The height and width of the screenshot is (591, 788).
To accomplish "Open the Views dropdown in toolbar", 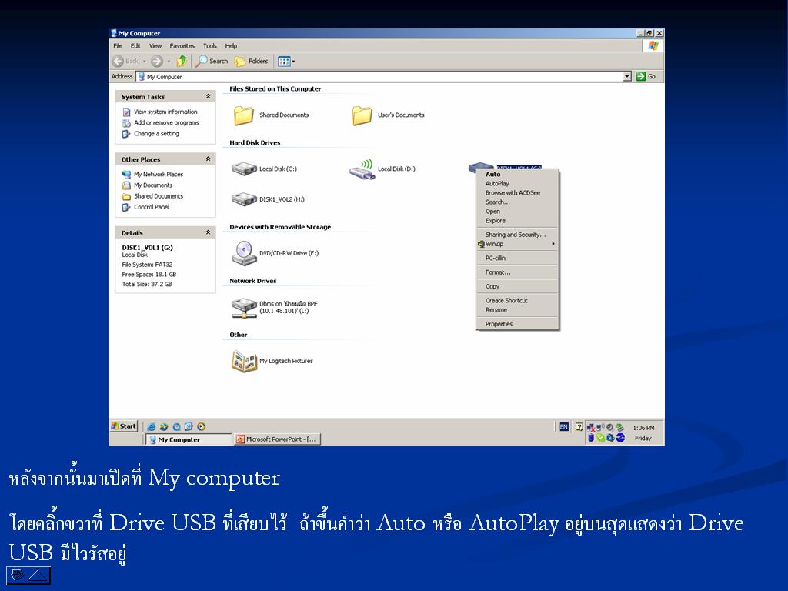I will point(285,61).
